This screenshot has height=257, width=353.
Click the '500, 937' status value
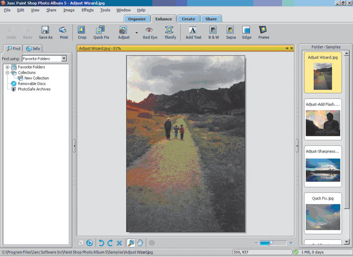click(241, 252)
